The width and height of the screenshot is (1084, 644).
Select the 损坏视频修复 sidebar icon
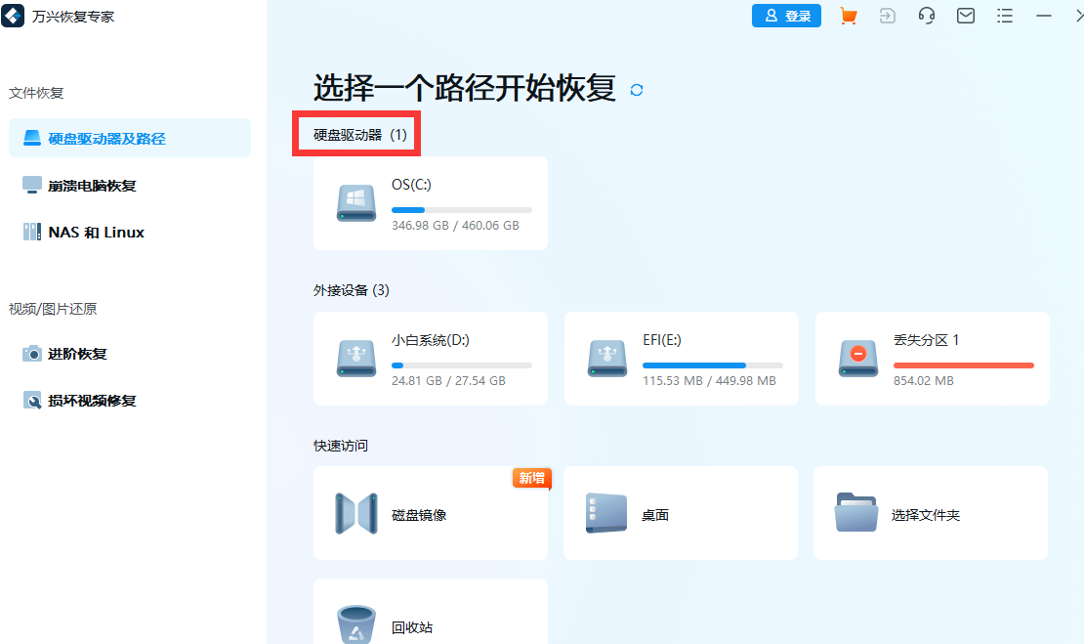click(32, 400)
